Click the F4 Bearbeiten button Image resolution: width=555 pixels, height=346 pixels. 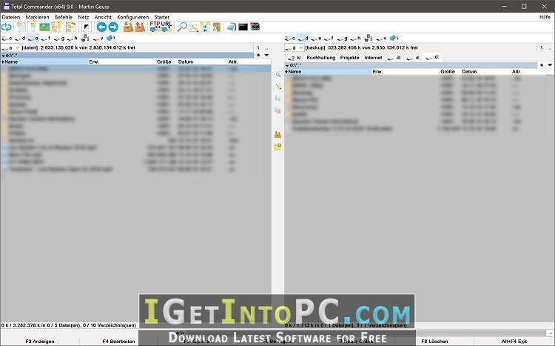click(x=118, y=342)
